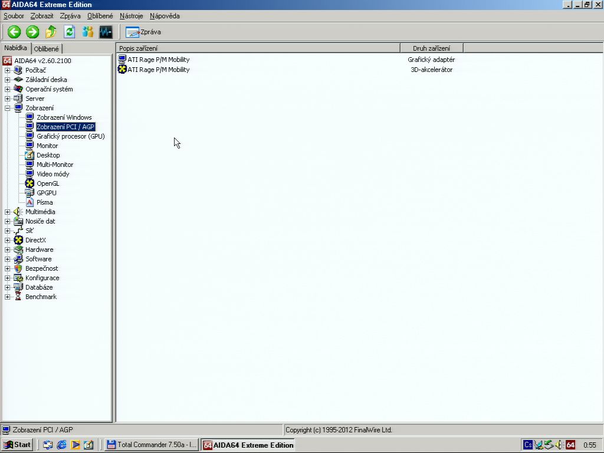
Task: Select Video módy in the tree
Action: point(52,174)
